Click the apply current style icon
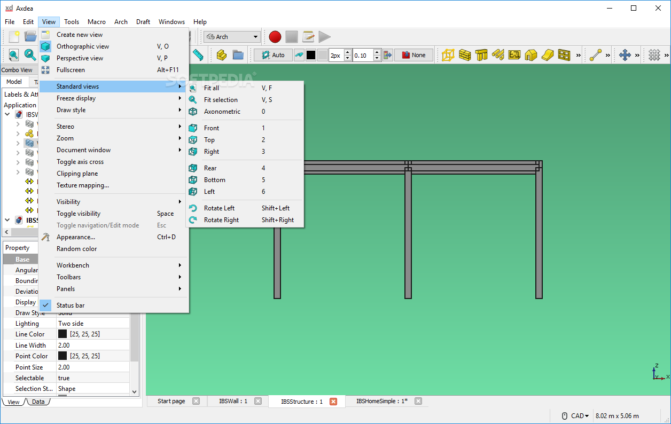Viewport: 671px width, 424px height. click(x=387, y=55)
